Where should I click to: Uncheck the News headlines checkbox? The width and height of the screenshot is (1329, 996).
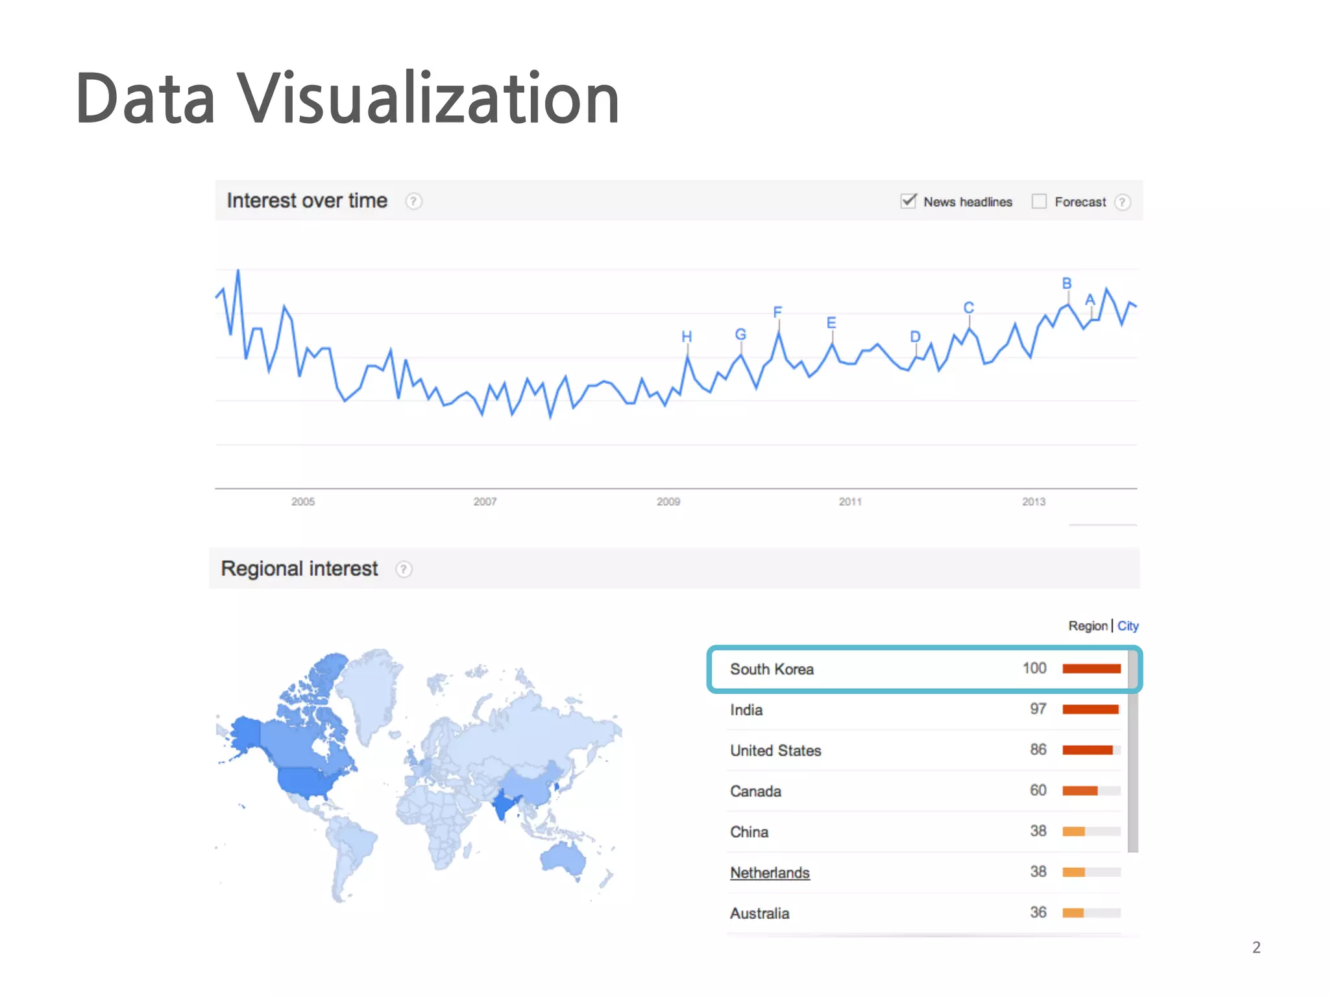click(908, 201)
